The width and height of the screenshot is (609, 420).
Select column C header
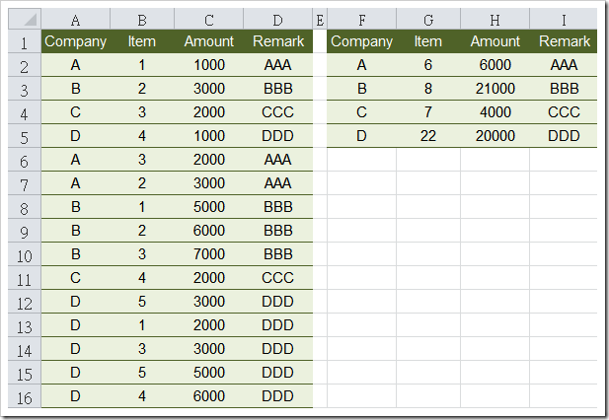click(x=209, y=19)
